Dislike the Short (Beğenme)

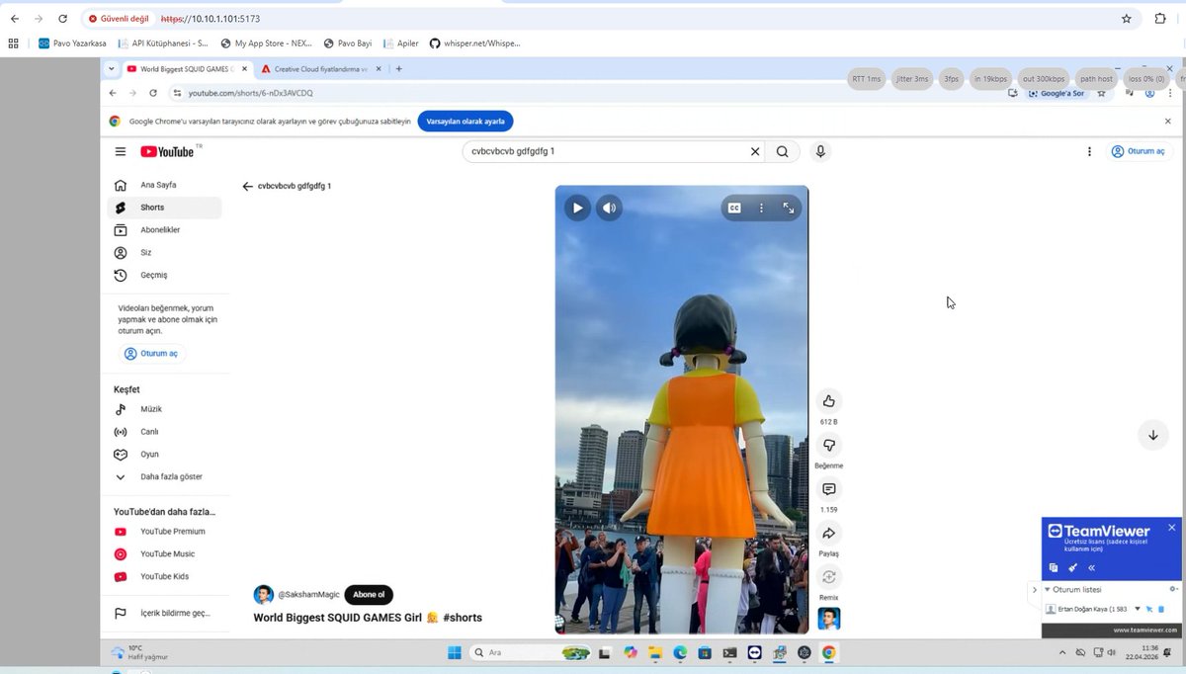(x=828, y=445)
